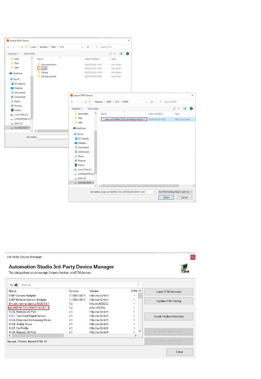Screen dimensions: 261x379
Task: Click the Cancel button
Action: [184, 197]
